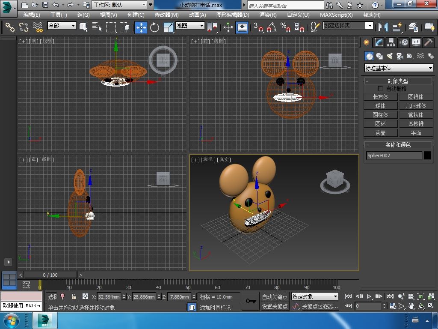Open the Windows Start button
Screen dimensions: 438x329
(11, 320)
